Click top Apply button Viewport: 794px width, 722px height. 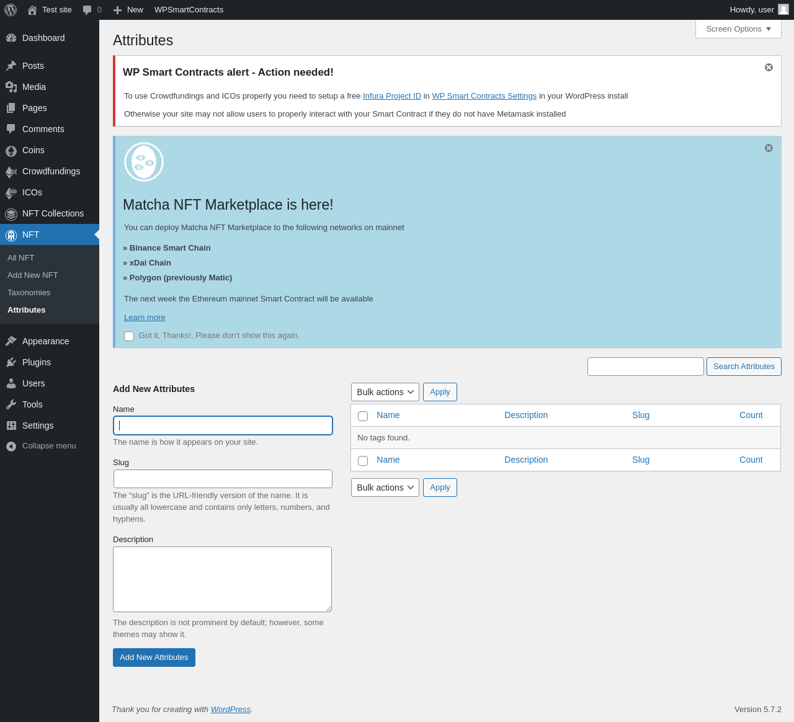click(440, 392)
